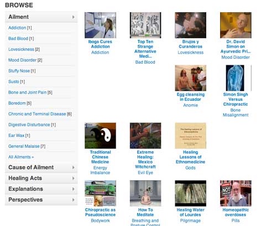This screenshot has width=261, height=226.
Task: Open the Explanations heading
Action: coord(25,189)
